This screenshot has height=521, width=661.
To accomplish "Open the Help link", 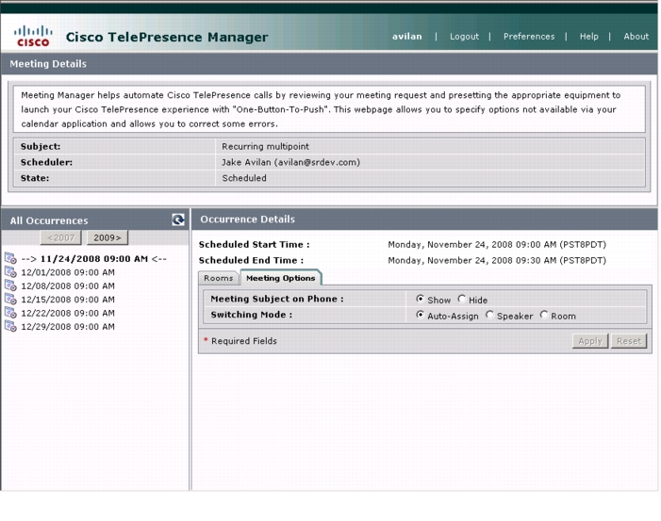I will (589, 37).
